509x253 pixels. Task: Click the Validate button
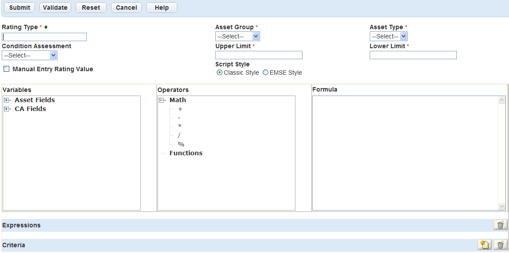(55, 8)
